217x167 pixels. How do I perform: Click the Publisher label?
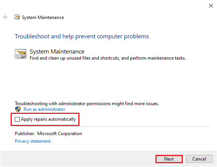(25, 134)
